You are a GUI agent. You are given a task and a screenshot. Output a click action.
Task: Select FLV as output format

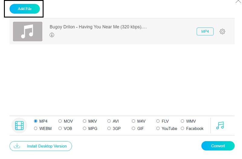tap(158, 121)
